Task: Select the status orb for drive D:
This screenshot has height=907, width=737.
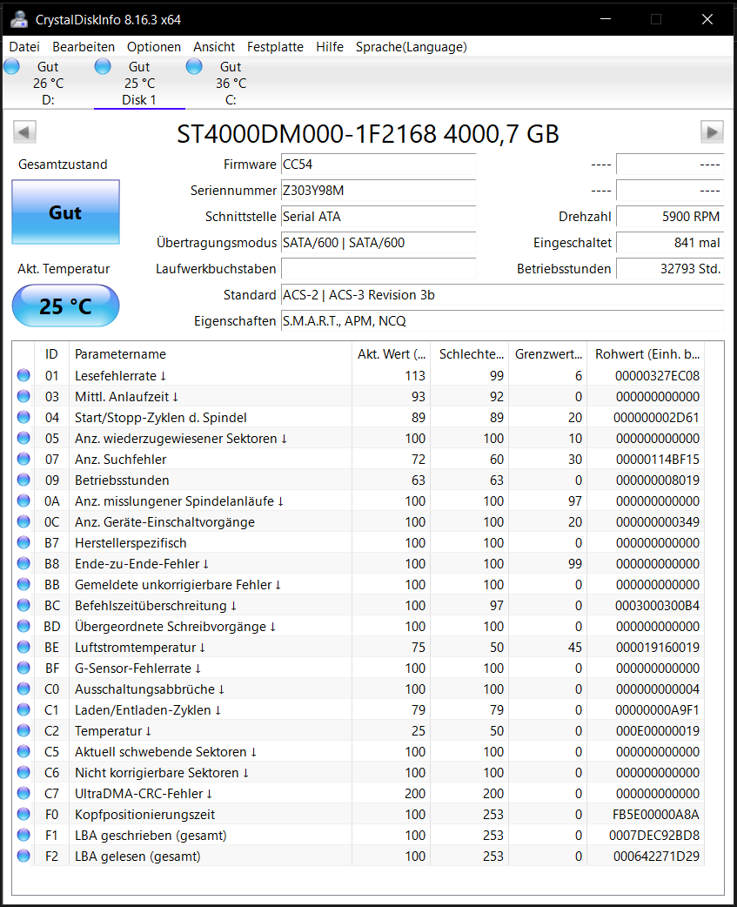Action: pyautogui.click(x=11, y=66)
